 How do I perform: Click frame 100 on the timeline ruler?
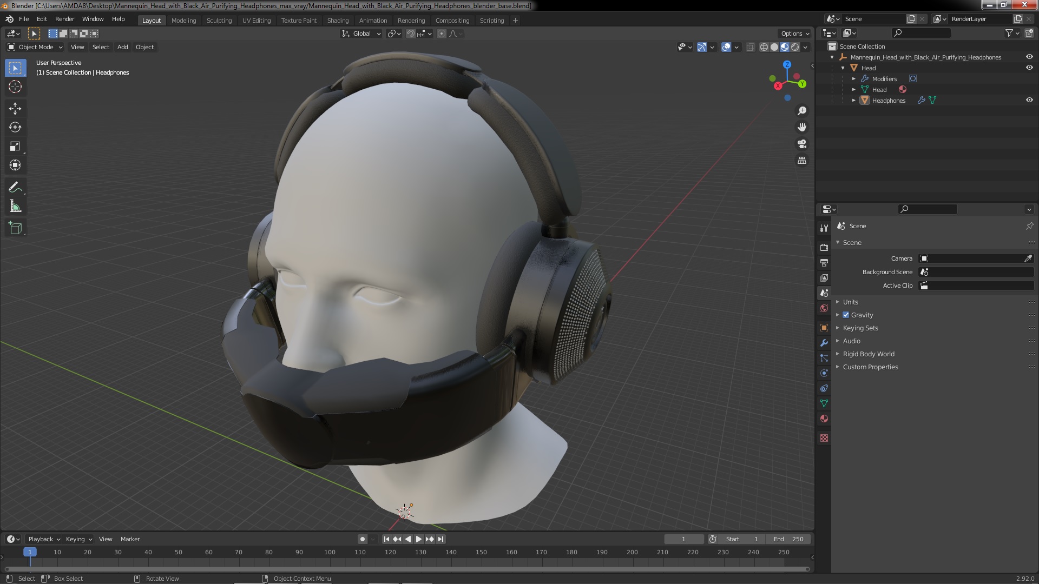coord(330,552)
